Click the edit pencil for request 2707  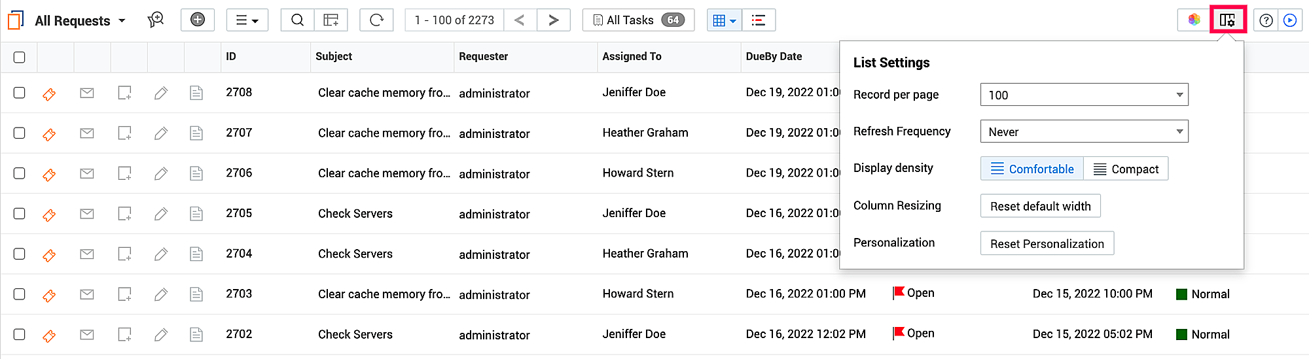coord(160,133)
